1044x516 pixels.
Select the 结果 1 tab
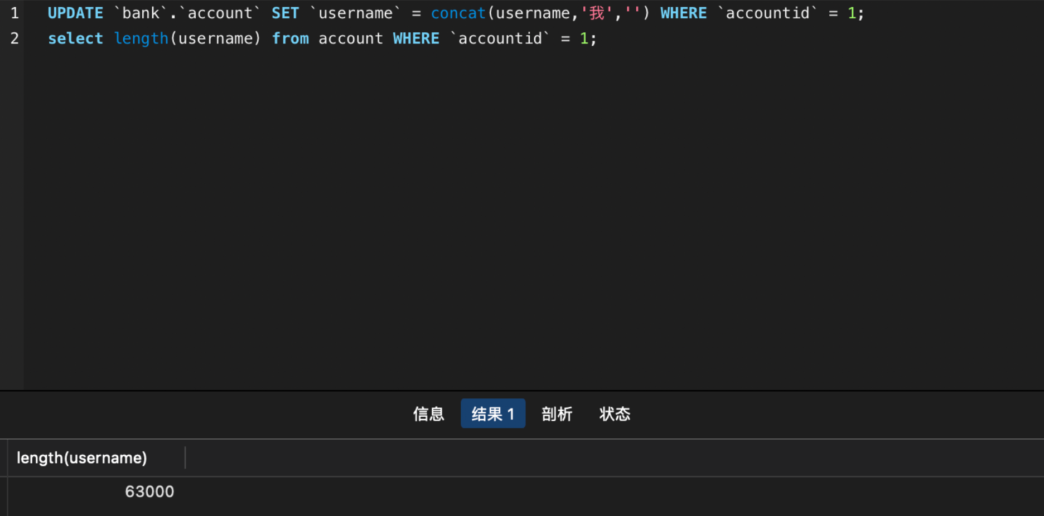[492, 413]
